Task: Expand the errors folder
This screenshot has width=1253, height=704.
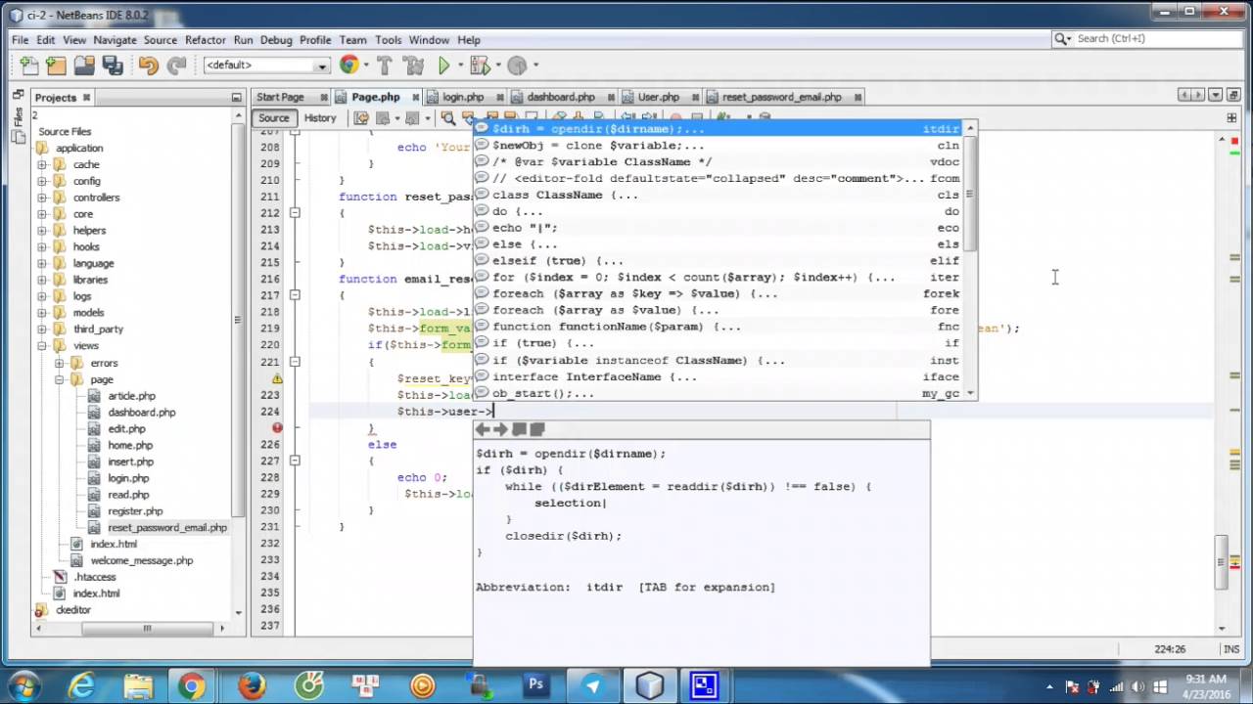Action: 60,363
